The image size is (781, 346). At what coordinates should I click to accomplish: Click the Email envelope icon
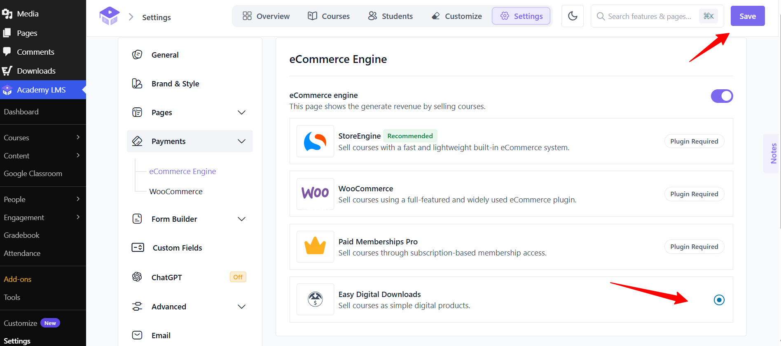(137, 335)
